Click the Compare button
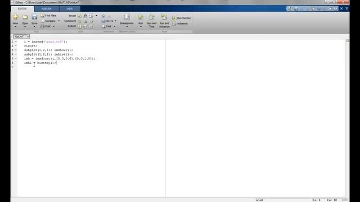 [x=48, y=21]
